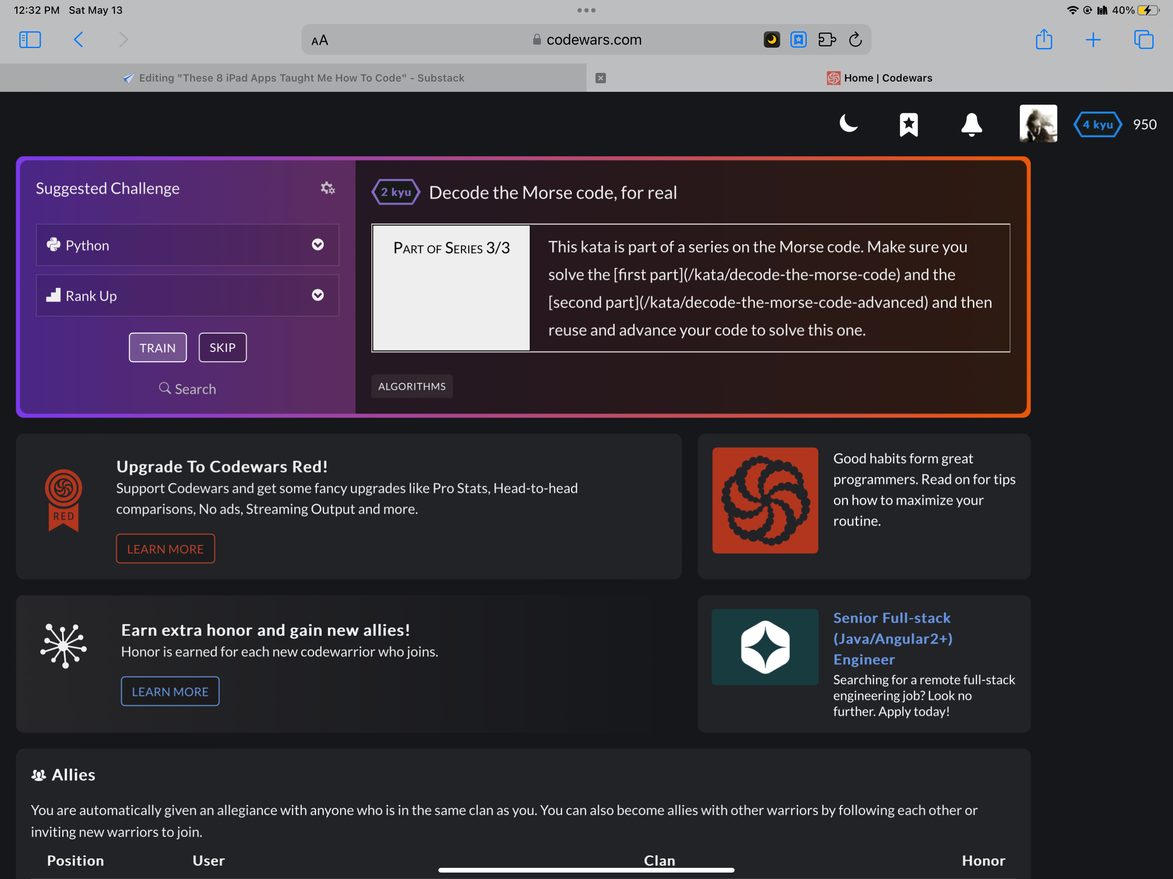Click 'Good habits form great programmers' text
The width and height of the screenshot is (1173, 879).
924,489
